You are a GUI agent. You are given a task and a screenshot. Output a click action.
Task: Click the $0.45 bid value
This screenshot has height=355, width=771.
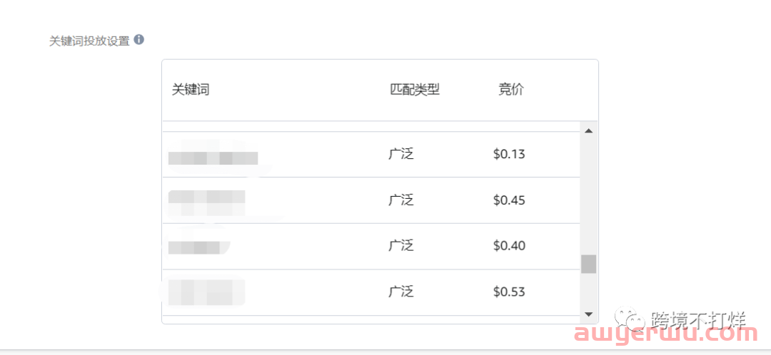click(x=509, y=200)
